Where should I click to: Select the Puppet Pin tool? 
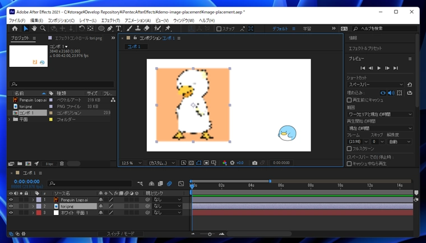[x=168, y=29]
